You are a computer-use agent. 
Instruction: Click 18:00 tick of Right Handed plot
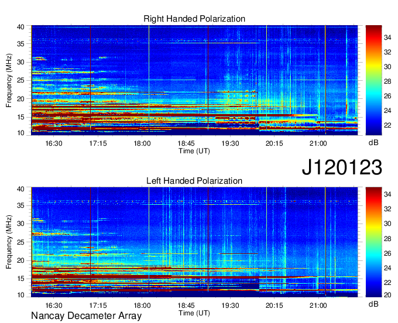pyautogui.click(x=142, y=143)
